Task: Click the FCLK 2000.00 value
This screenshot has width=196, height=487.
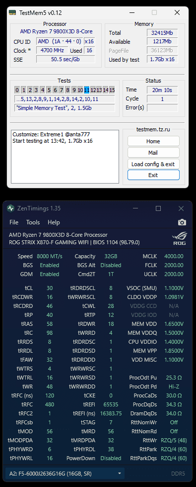Action: coord(174,265)
